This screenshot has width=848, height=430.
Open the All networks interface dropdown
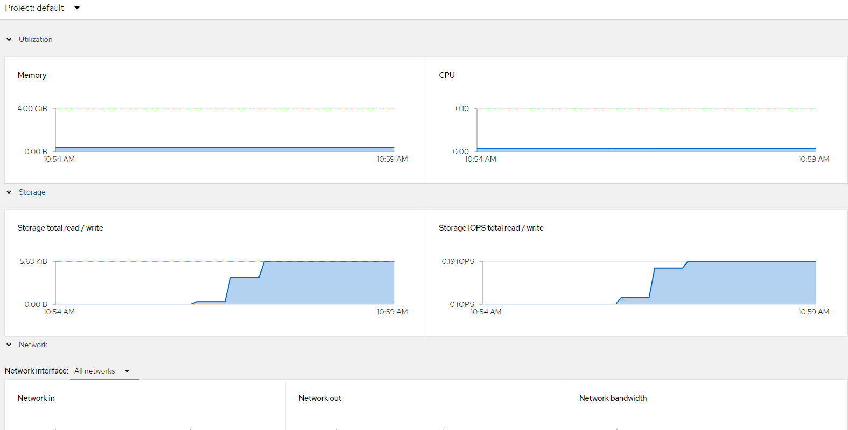pos(104,371)
